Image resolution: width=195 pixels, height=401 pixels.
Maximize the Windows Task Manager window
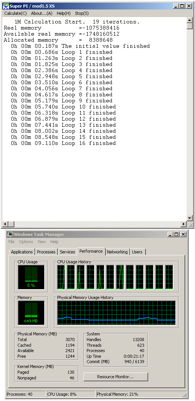(176, 234)
